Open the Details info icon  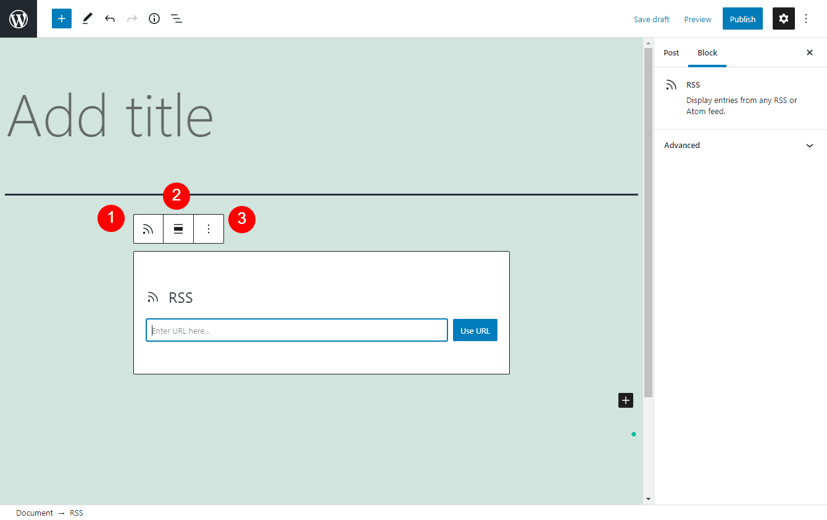click(154, 19)
